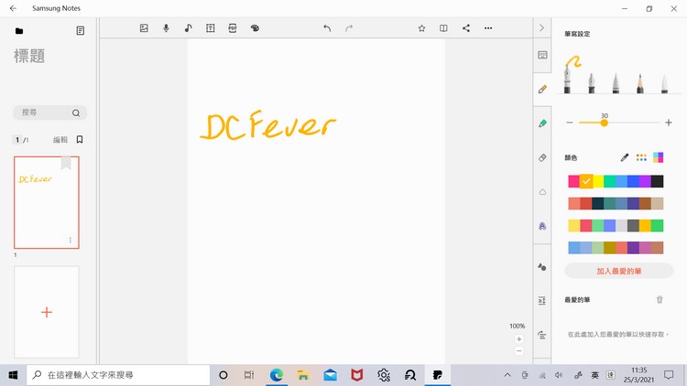The height and width of the screenshot is (386, 687).
Task: Insert a text box
Action: click(211, 28)
